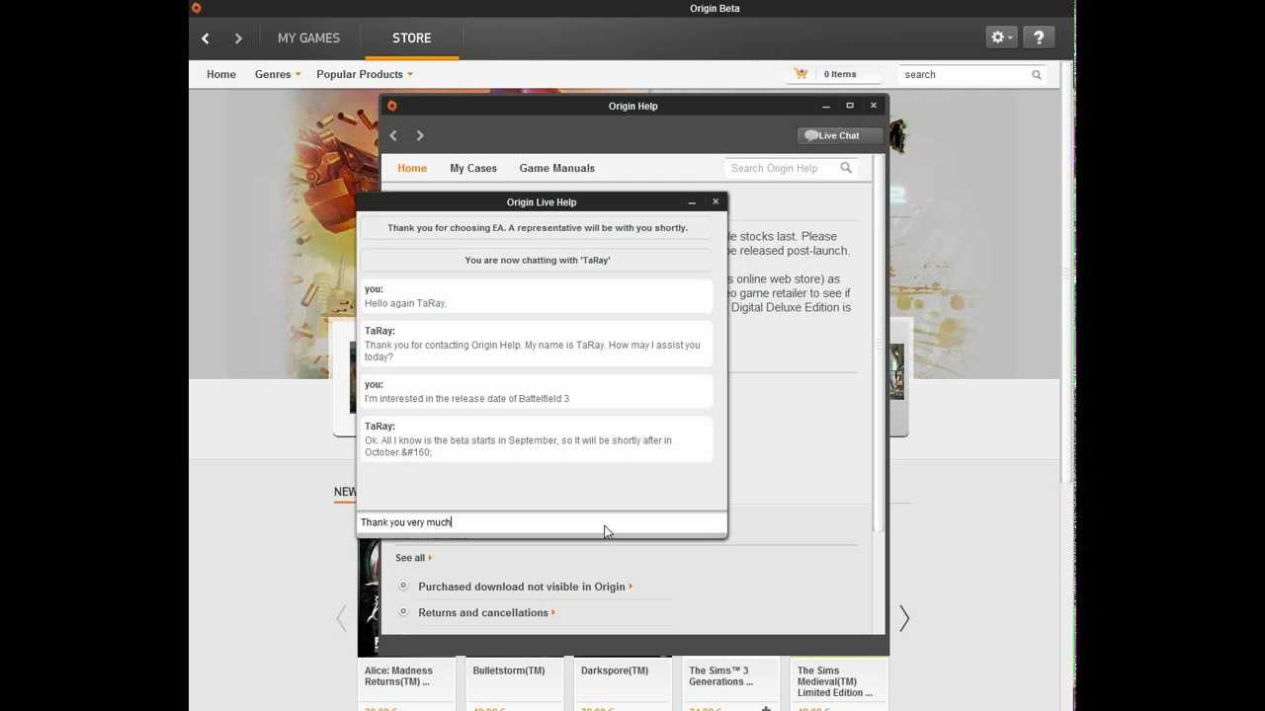
Task: Go back in Origin main window
Action: [206, 39]
